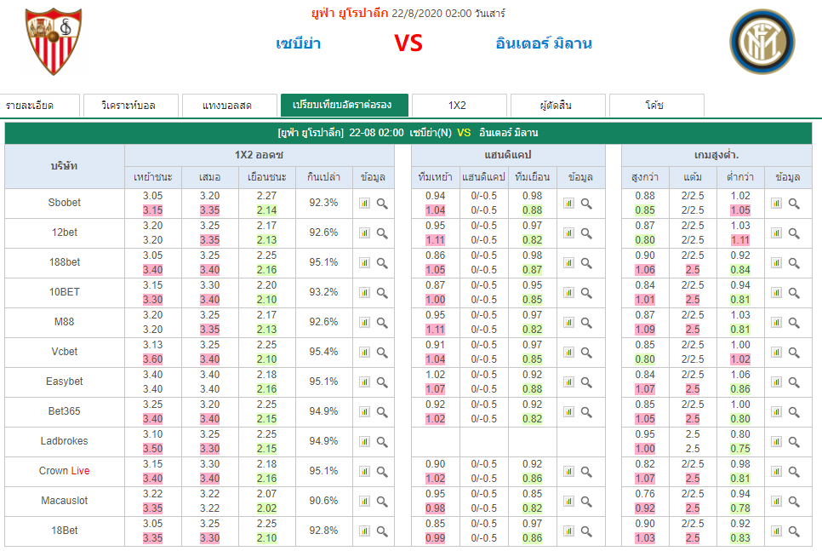Click the 1X2 ออดซ column header
The height and width of the screenshot is (551, 822).
pyautogui.click(x=259, y=155)
